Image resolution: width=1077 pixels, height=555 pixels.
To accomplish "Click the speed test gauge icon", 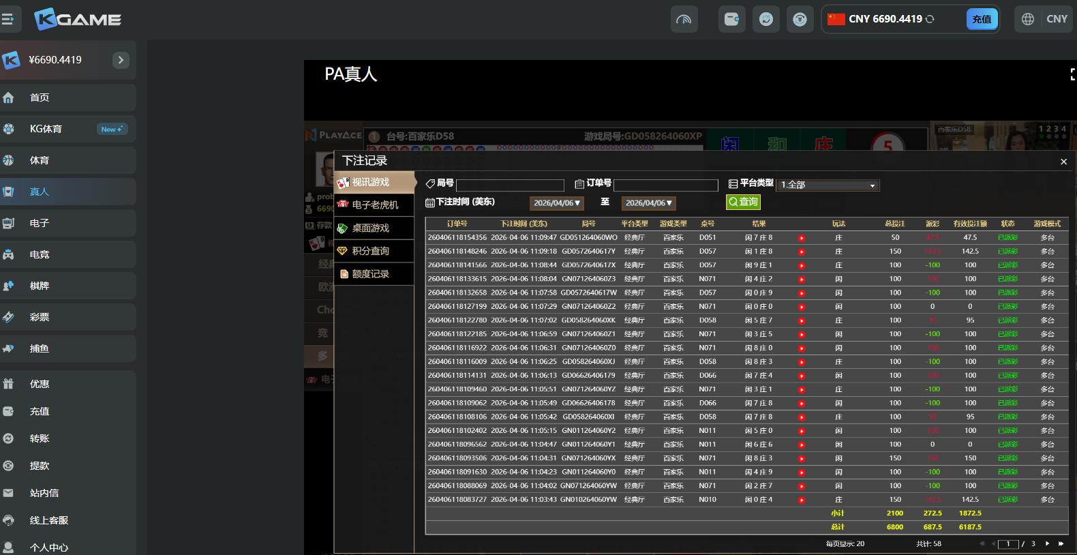I will pos(684,19).
